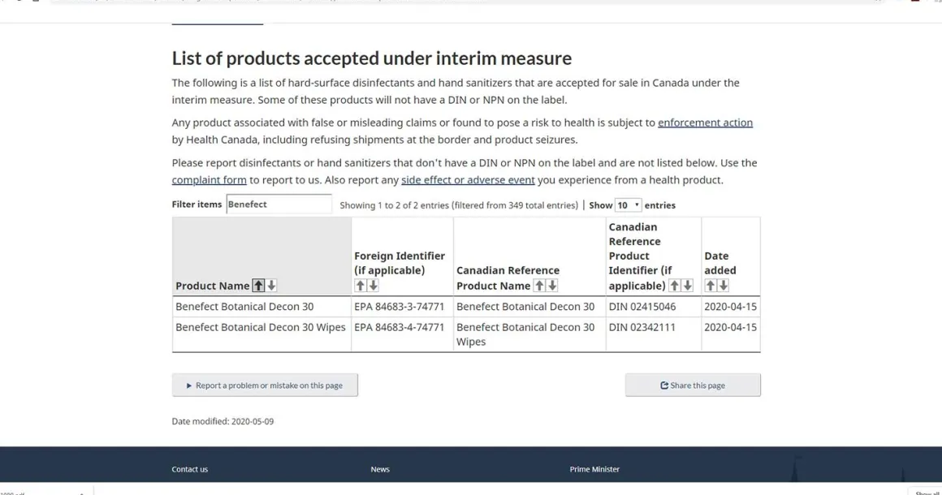Select DIN 02342111 cell
This screenshot has height=495, width=942.
pos(653,334)
